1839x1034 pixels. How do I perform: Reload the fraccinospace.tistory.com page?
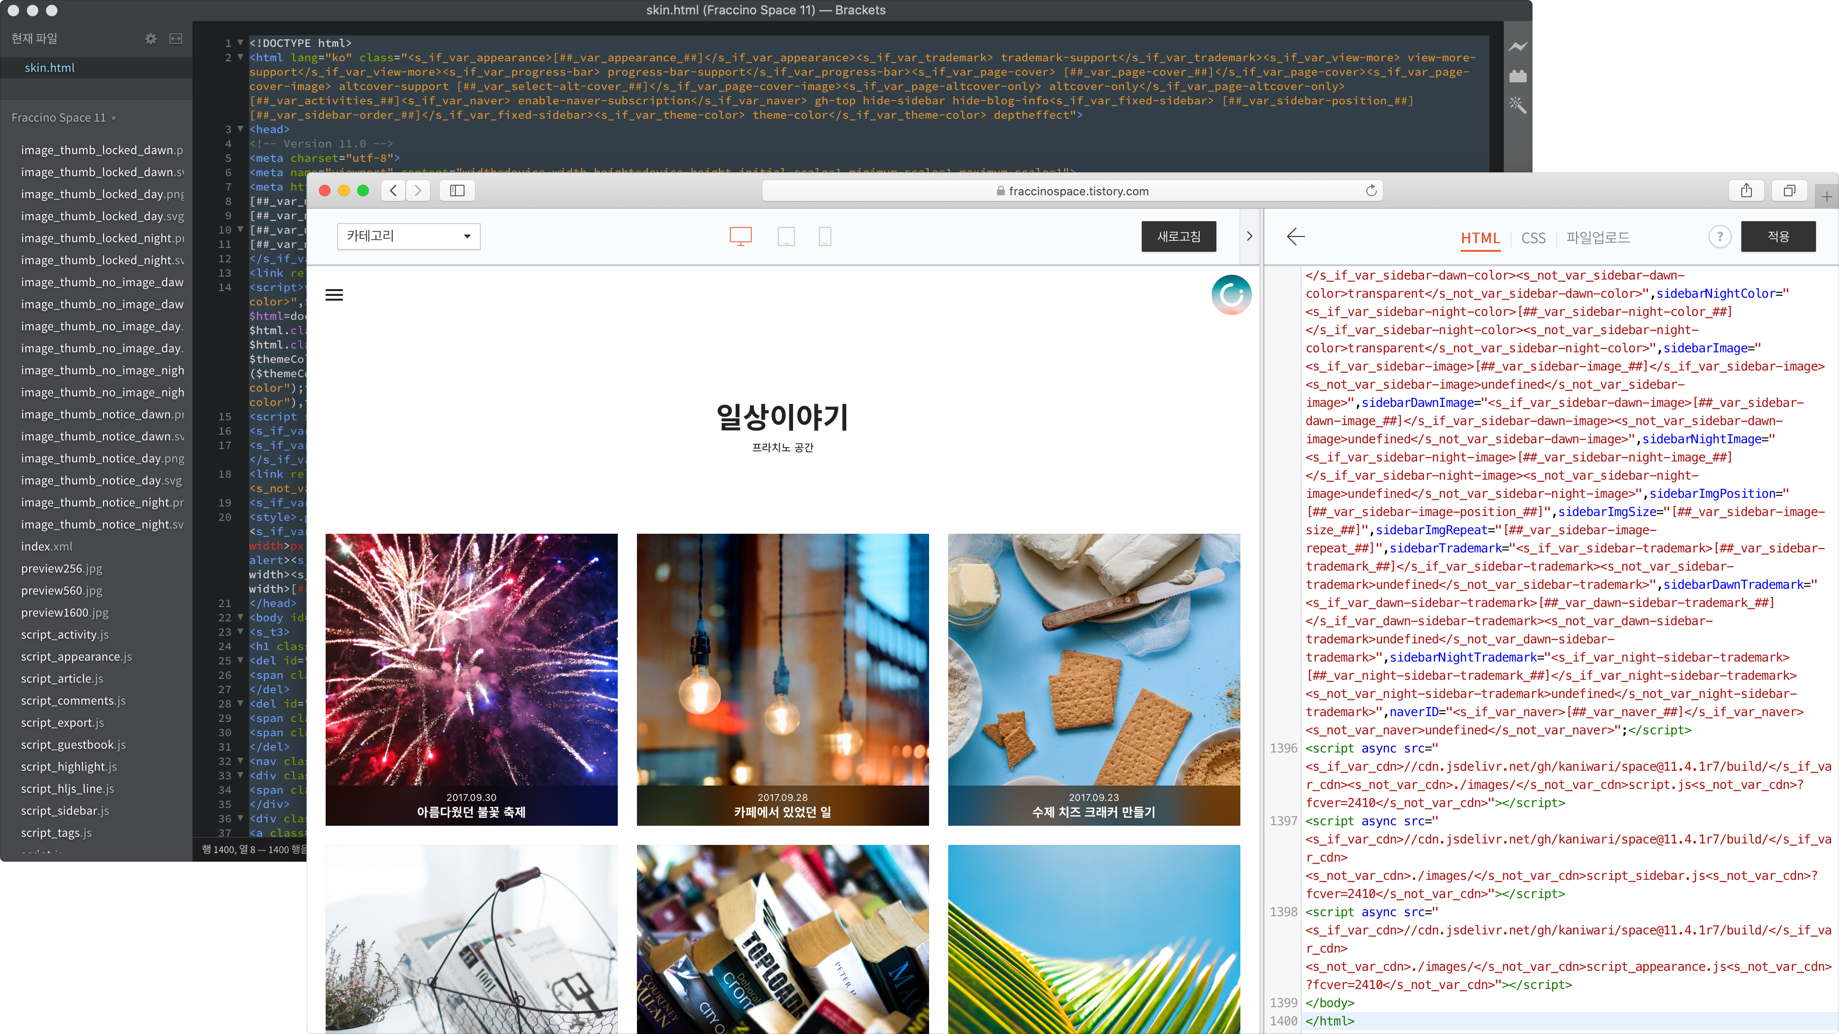coord(1371,191)
